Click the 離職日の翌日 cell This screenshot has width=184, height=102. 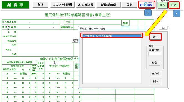tap(9, 69)
